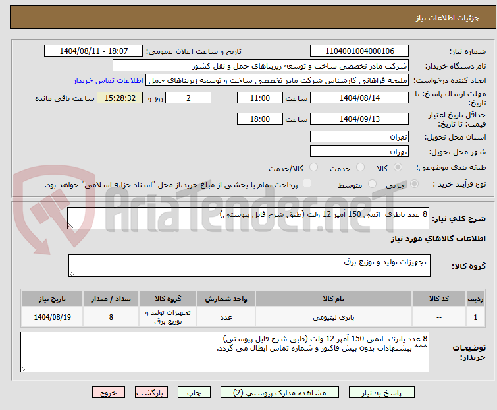
Task: Click the توضیحات خریدار text area
Action: point(224,352)
